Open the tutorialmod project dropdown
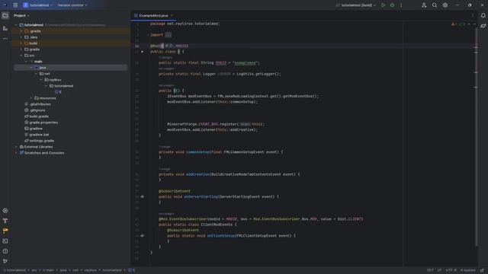The image size is (488, 274). tap(38, 5)
